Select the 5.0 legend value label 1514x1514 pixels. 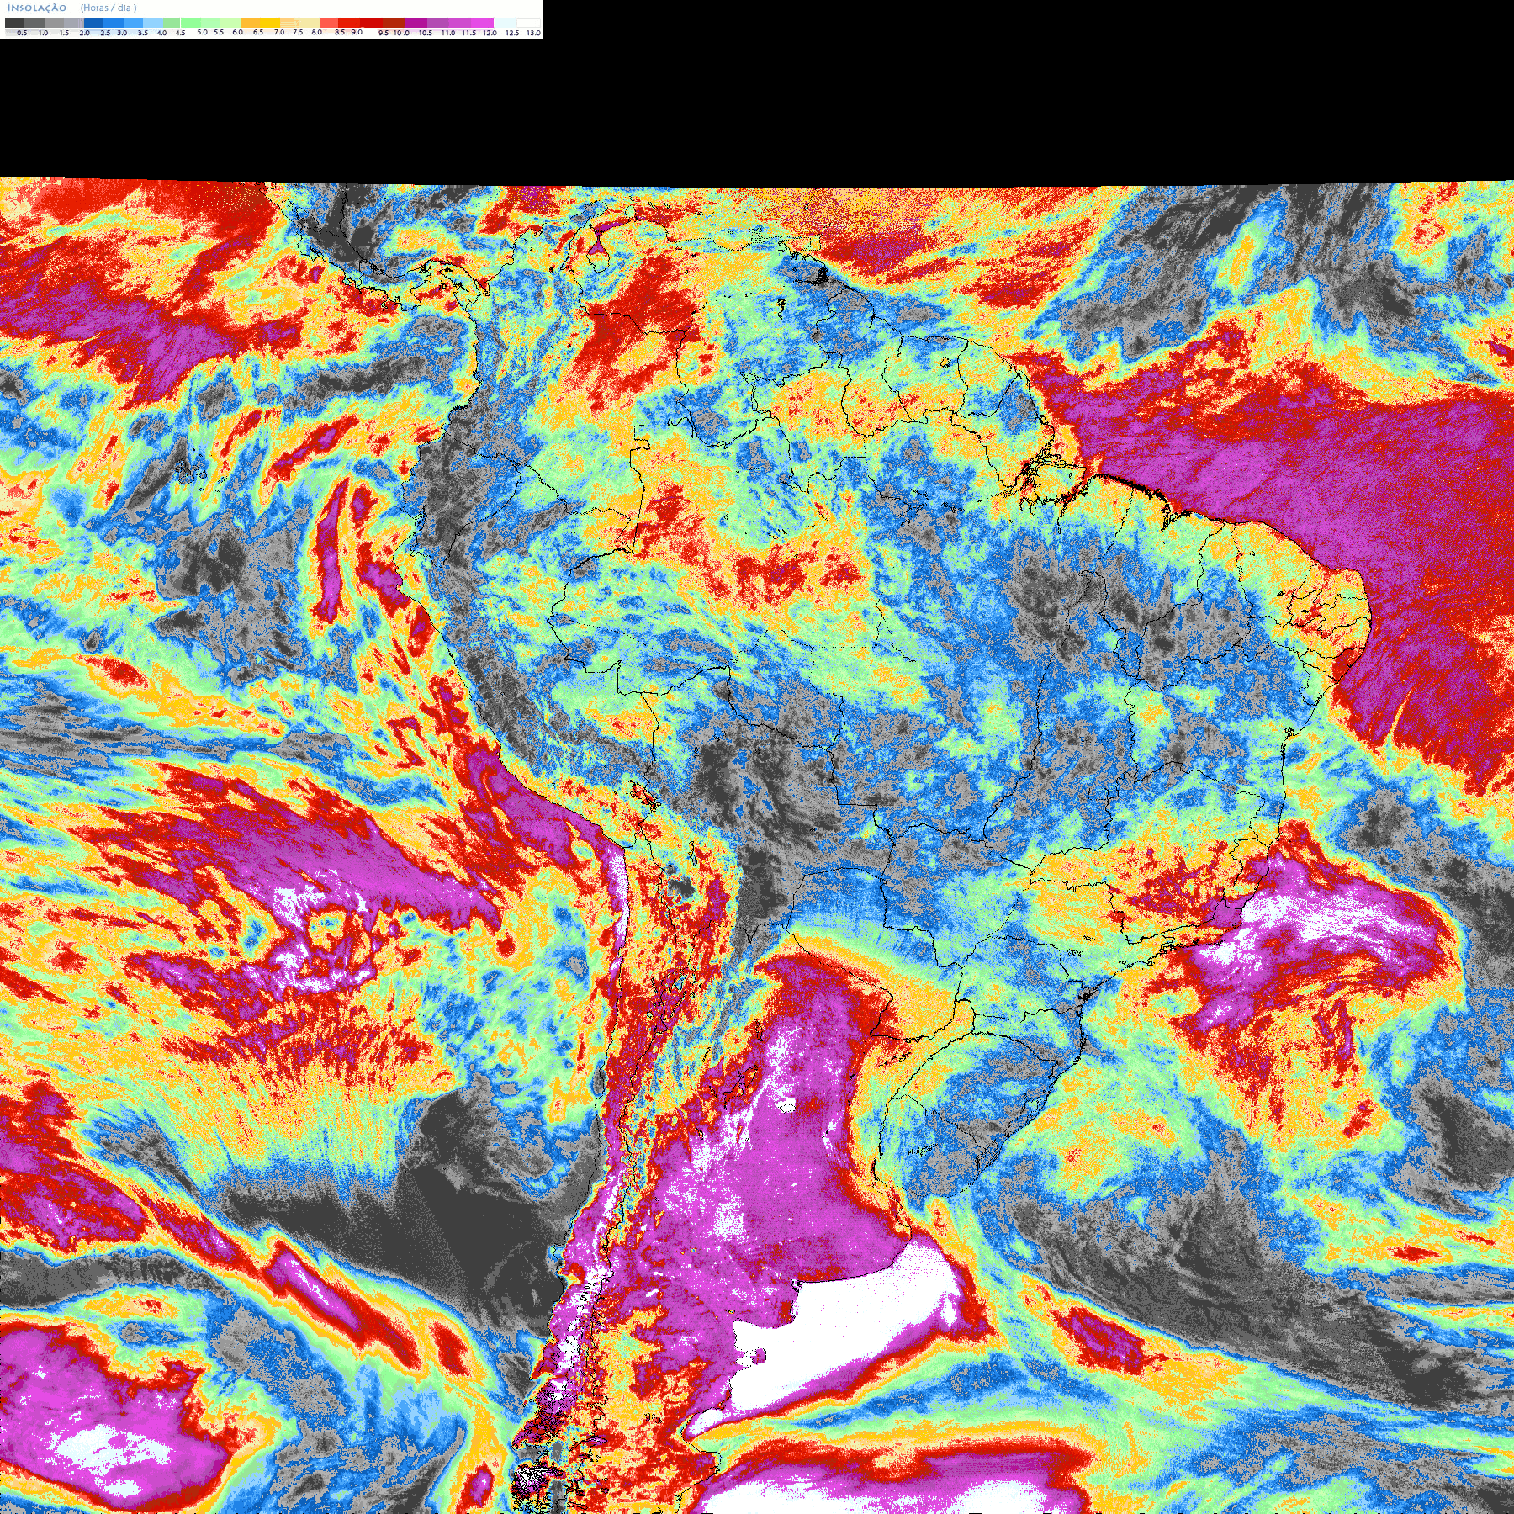pos(202,32)
